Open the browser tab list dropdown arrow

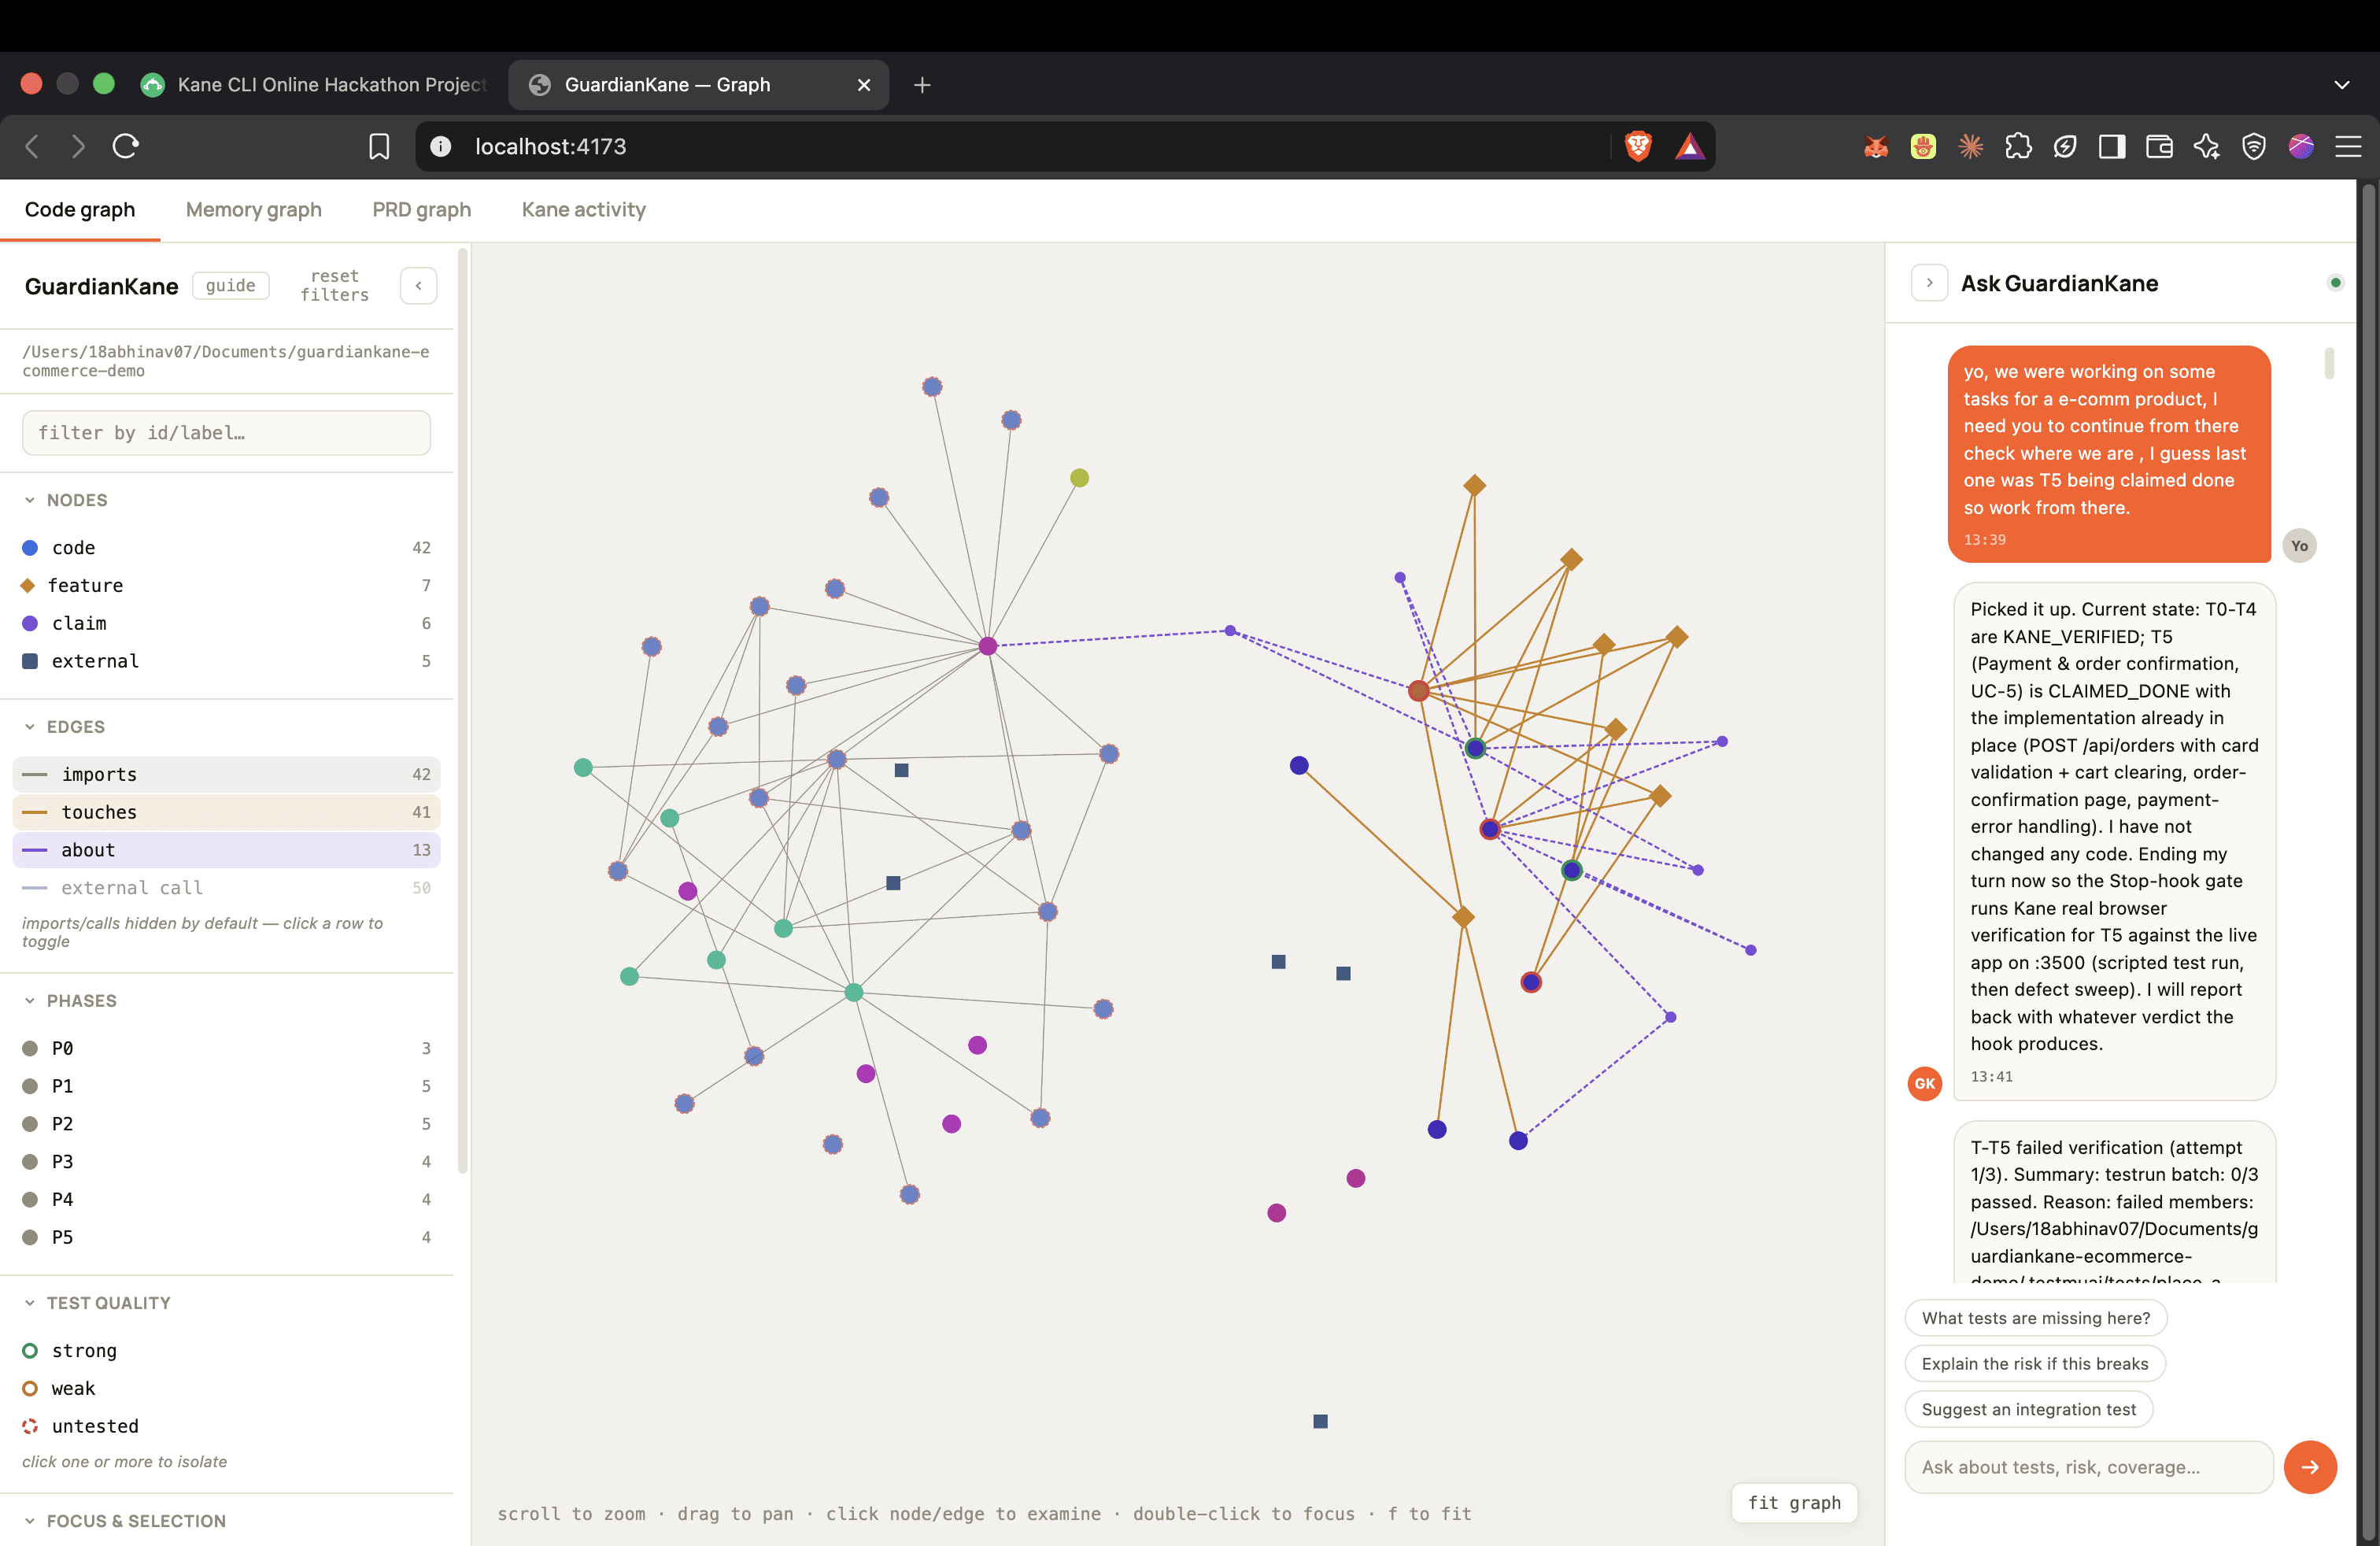[x=2341, y=85]
